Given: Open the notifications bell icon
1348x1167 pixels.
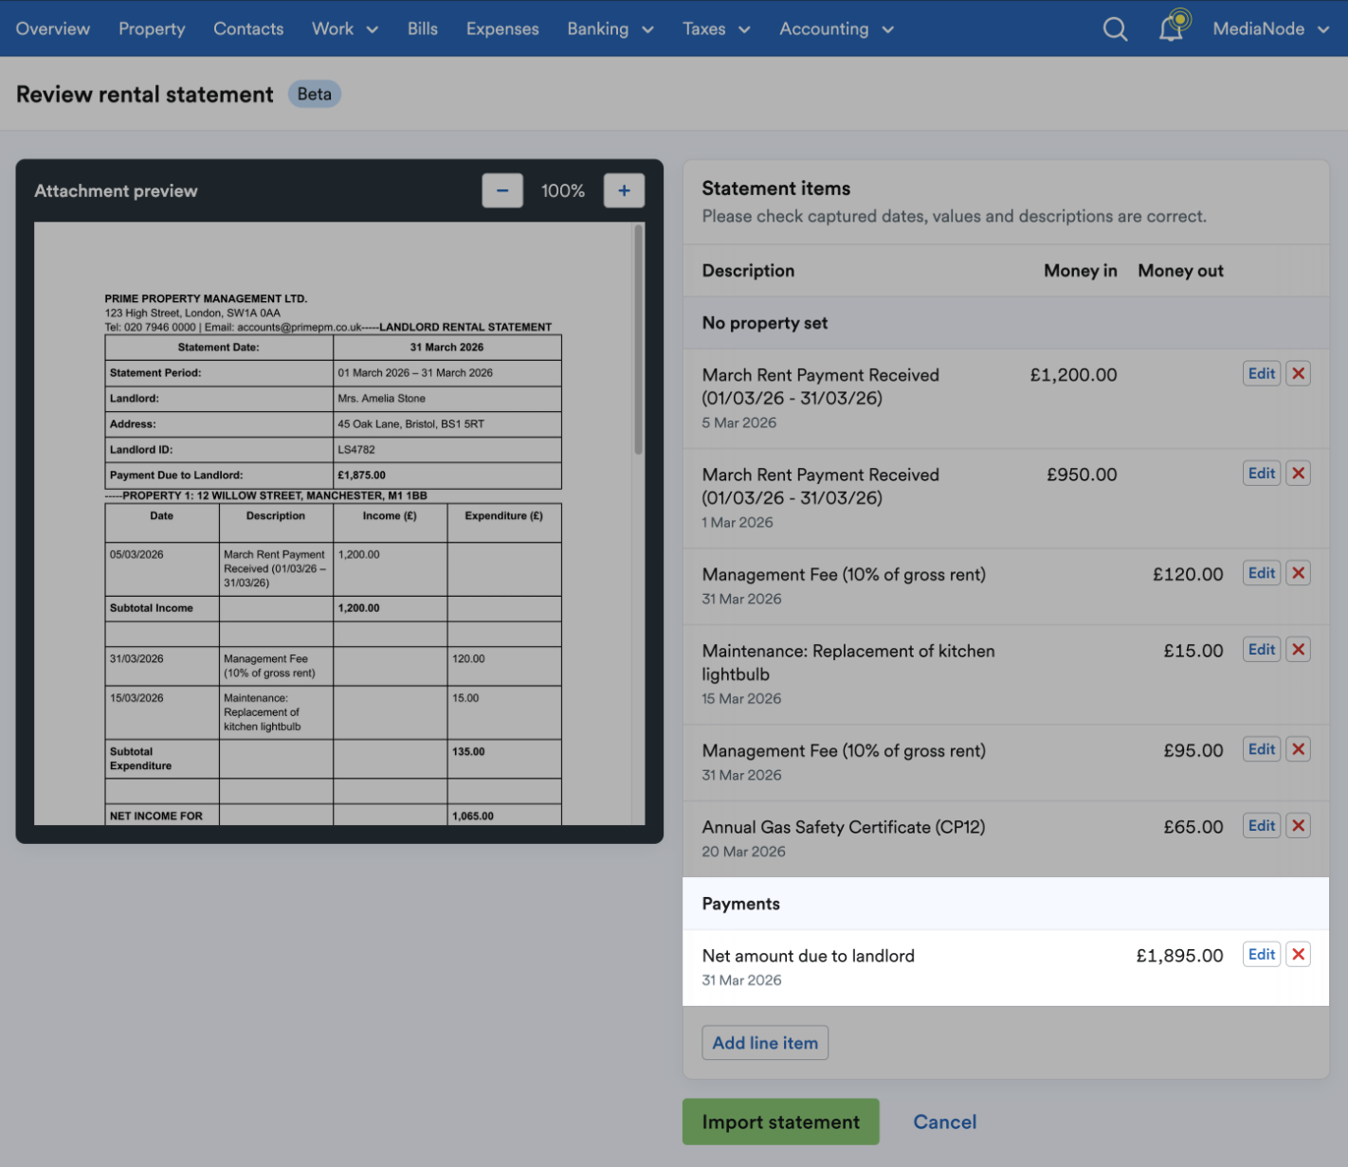Looking at the screenshot, I should tap(1174, 27).
